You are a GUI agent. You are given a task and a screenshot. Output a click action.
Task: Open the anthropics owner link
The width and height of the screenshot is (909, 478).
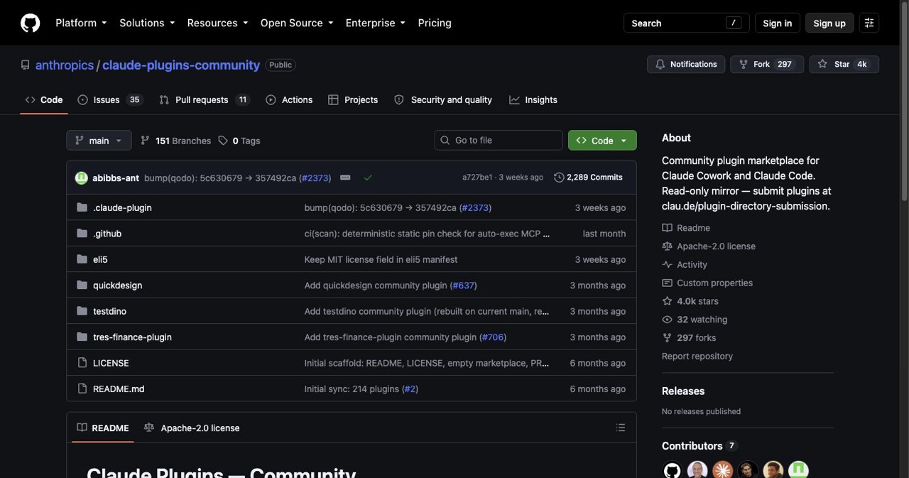pos(65,65)
